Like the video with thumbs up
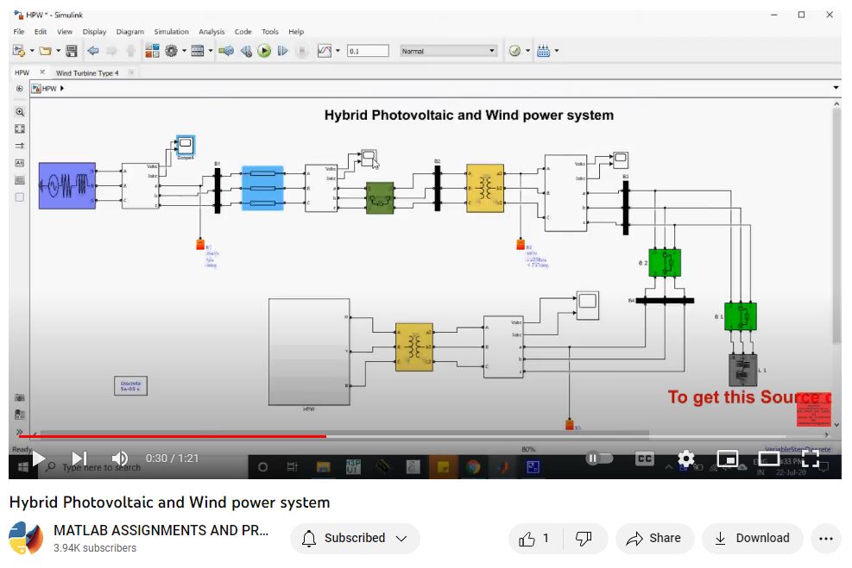The image size is (852, 568). tap(534, 539)
